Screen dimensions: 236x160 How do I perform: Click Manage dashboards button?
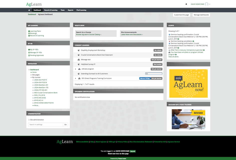point(201,15)
